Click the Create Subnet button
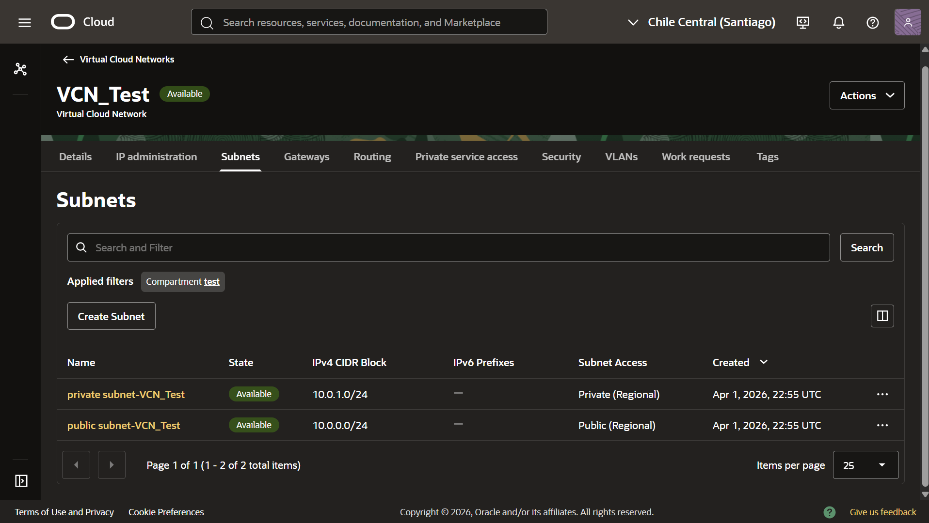 111,316
